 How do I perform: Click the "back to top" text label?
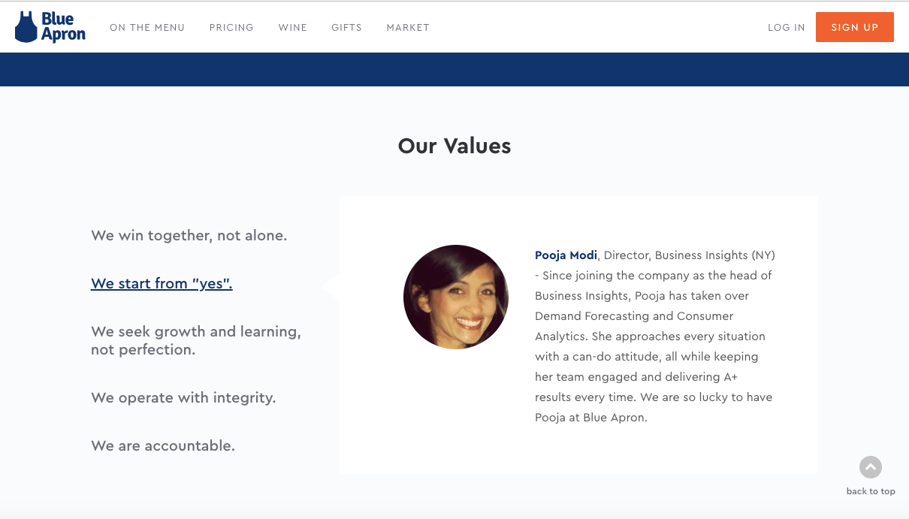point(871,491)
